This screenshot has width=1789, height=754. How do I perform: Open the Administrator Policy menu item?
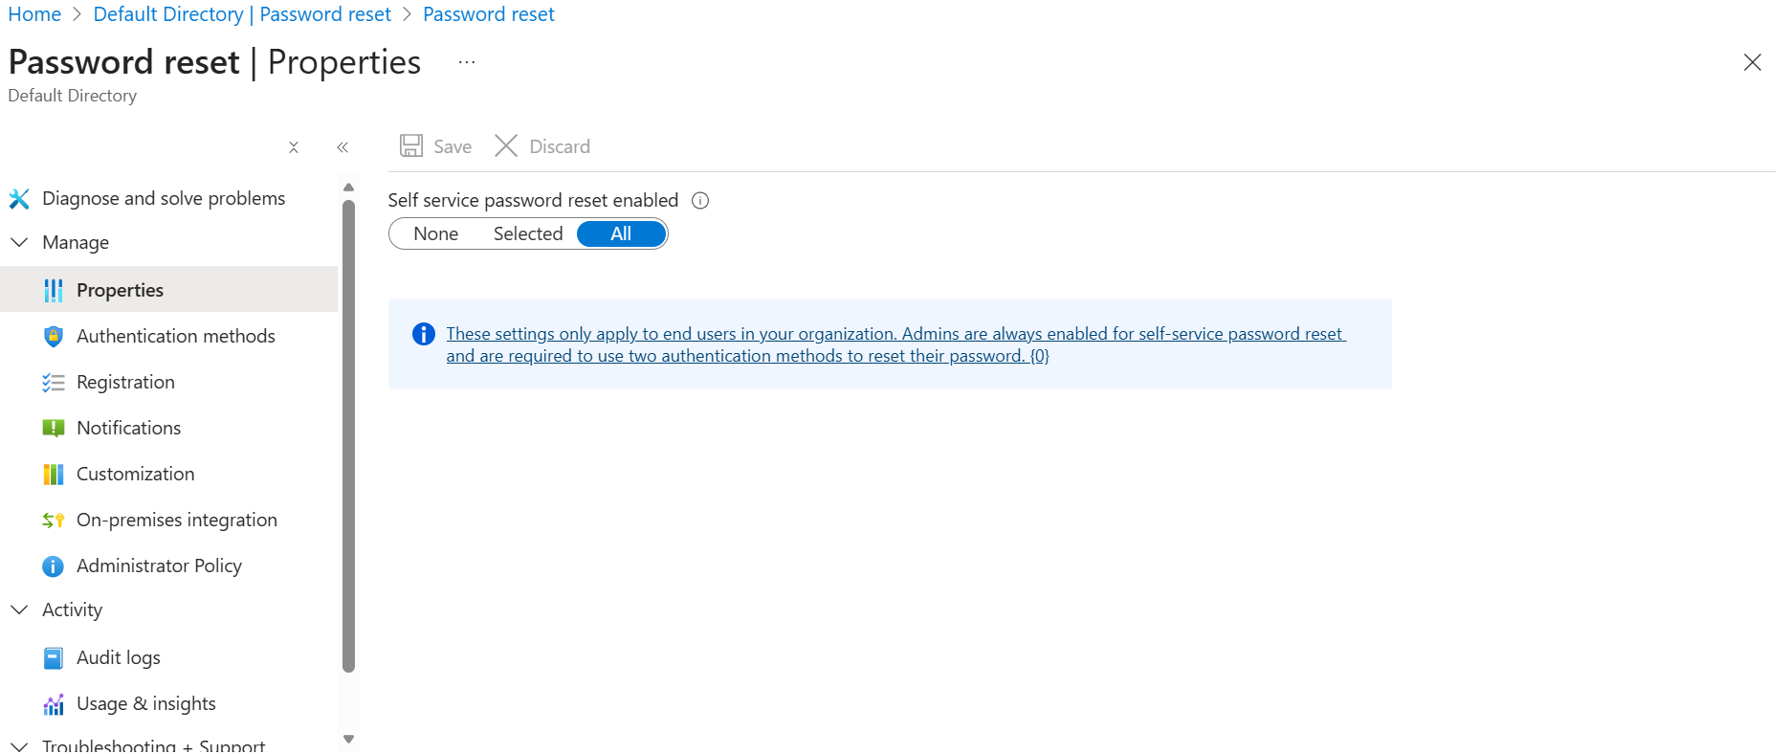(159, 566)
